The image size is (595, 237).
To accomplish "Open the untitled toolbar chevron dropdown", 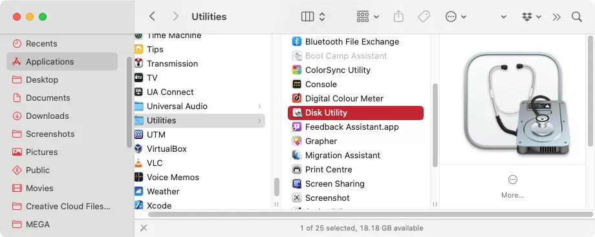I will [x=504, y=17].
